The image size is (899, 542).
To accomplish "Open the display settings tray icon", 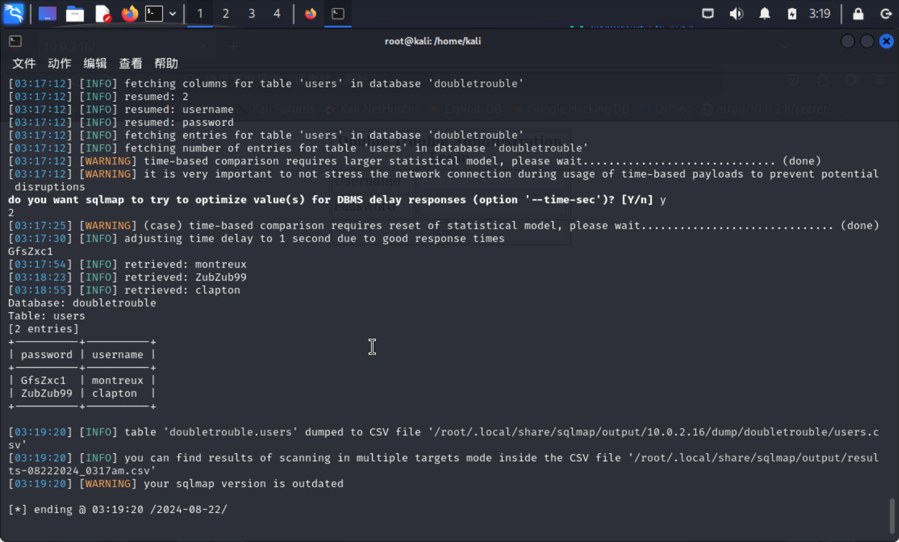I will click(708, 14).
